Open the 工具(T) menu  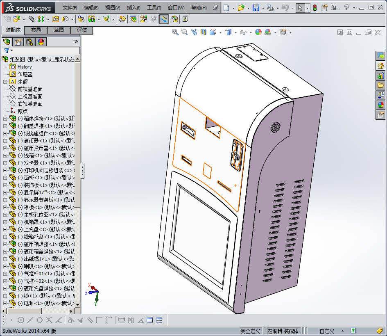tap(154, 8)
